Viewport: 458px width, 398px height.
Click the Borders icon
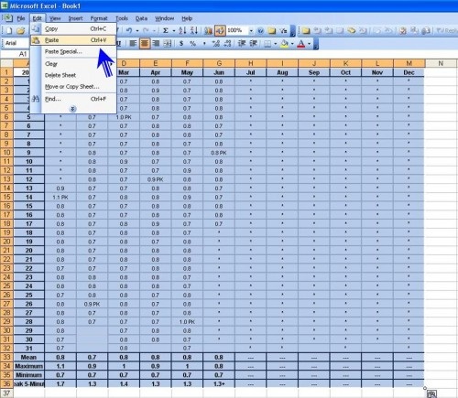click(x=267, y=44)
